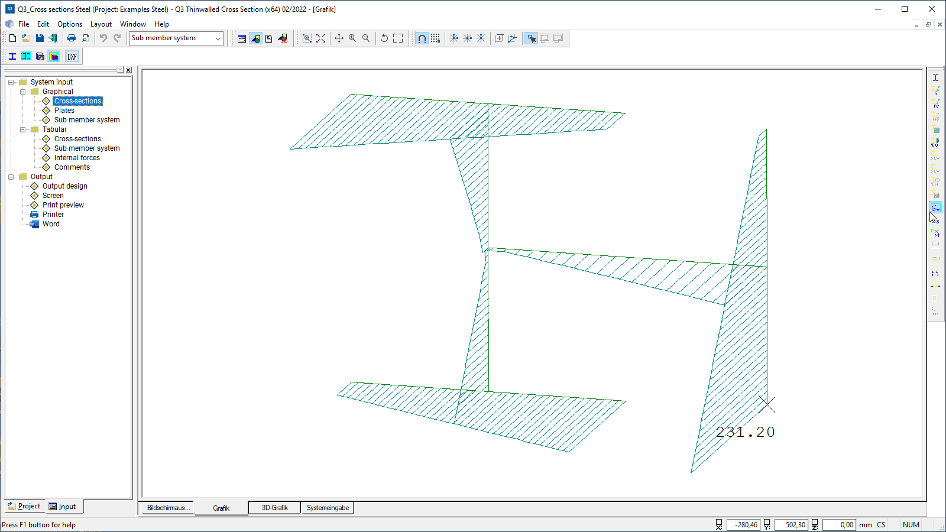Collapse the Tabular tree node
946x532 pixels.
pyautogui.click(x=23, y=129)
